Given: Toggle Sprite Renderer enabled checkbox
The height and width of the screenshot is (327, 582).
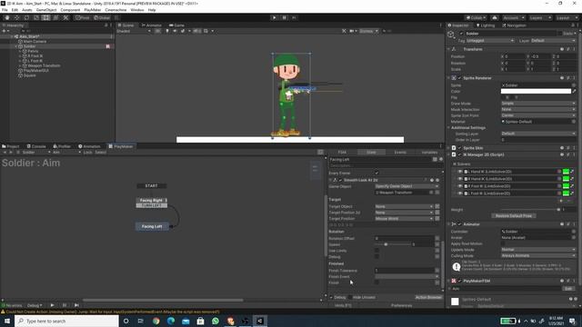Looking at the screenshot, I should [x=459, y=78].
